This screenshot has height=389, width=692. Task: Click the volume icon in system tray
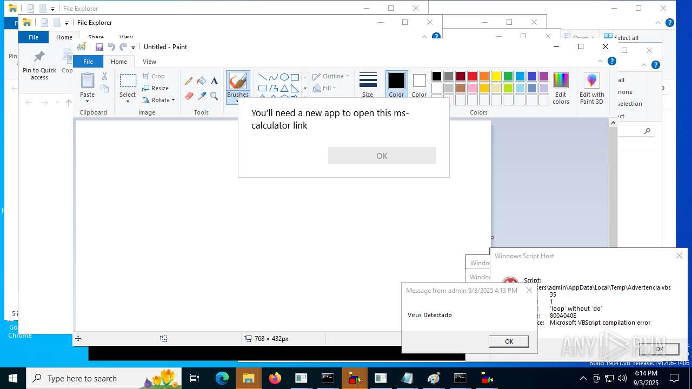[622, 378]
